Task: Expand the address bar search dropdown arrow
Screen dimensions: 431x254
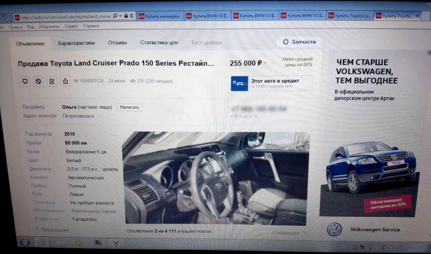Action: [x=120, y=16]
